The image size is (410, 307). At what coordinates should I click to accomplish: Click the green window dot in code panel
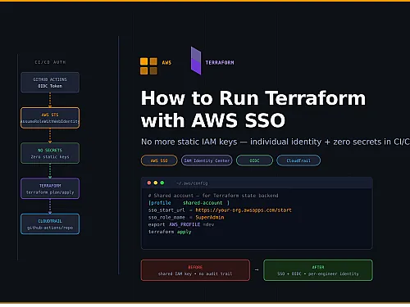(162, 183)
